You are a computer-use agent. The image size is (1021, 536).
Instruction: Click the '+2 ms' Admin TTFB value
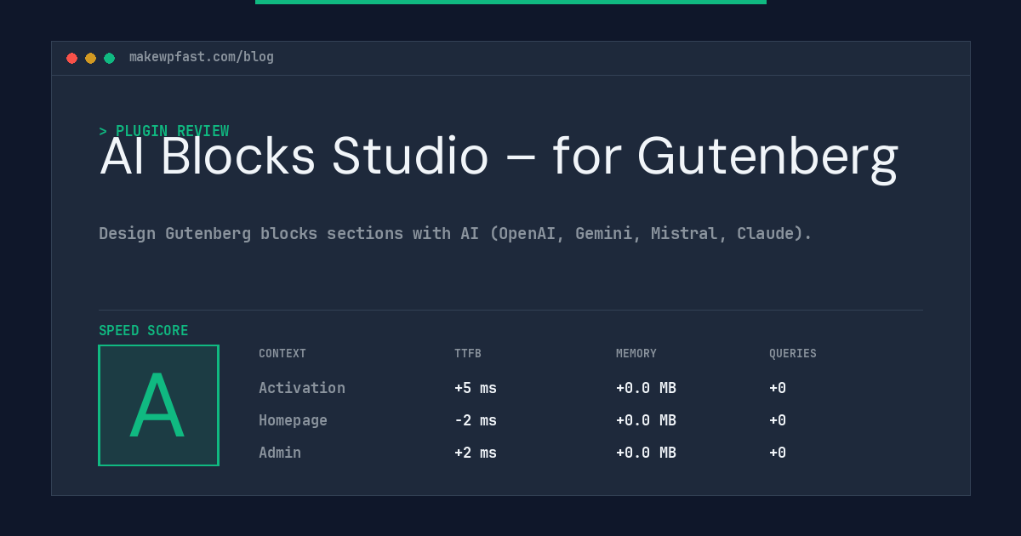click(476, 453)
